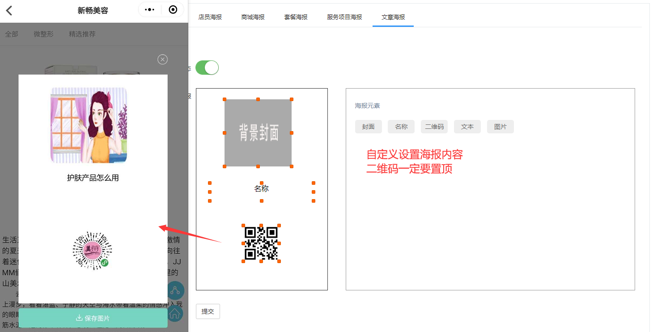Add a 名称 element from poster elements

(x=402, y=127)
